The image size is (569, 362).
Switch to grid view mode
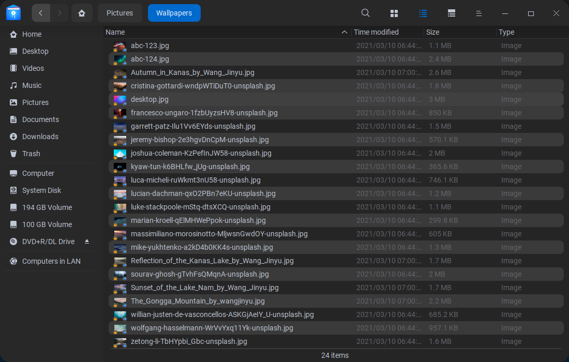click(x=394, y=12)
